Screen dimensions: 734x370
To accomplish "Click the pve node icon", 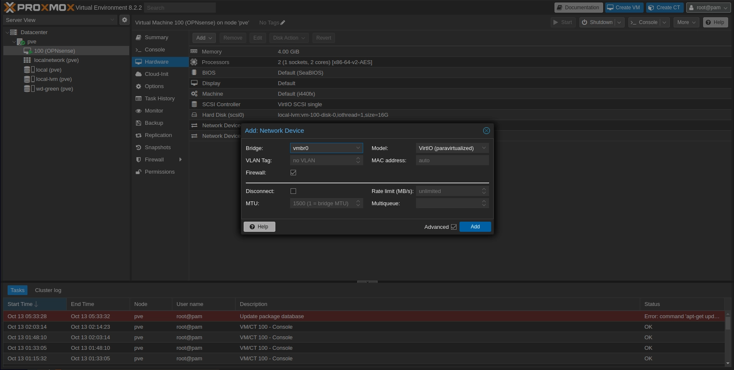I will point(21,42).
